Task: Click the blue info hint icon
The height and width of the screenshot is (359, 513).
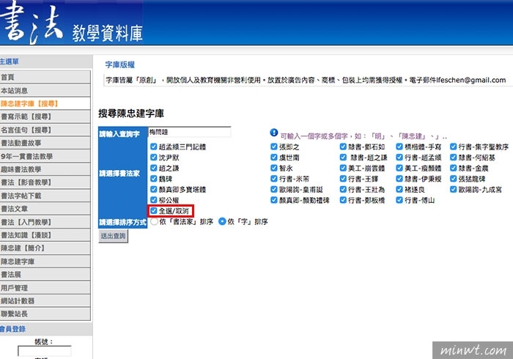Action: click(x=274, y=133)
